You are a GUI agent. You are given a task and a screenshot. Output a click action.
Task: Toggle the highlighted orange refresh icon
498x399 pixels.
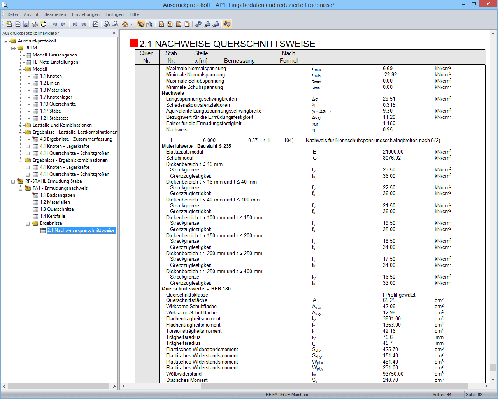227,24
